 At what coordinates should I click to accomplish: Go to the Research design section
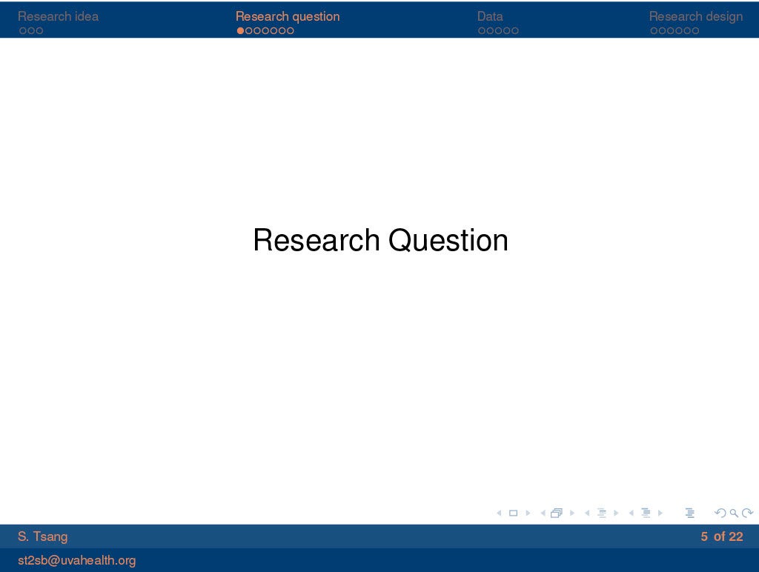tap(695, 16)
